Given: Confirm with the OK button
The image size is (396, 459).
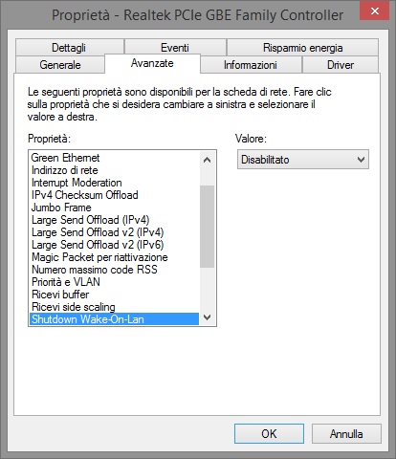Looking at the screenshot, I should pyautogui.click(x=269, y=434).
